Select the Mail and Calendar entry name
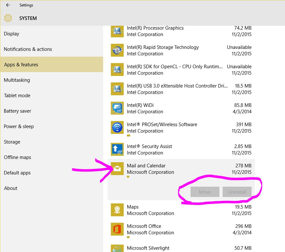Image resolution: width=285 pixels, height=252 pixels. pyautogui.click(x=146, y=166)
